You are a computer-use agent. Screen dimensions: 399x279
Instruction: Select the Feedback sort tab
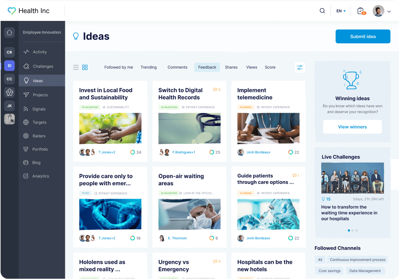tap(207, 67)
